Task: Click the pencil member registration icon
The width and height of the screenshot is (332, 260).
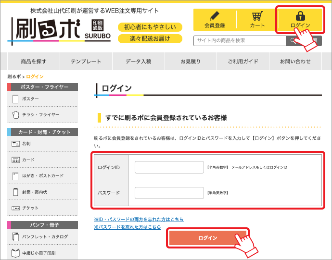Action: click(215, 16)
